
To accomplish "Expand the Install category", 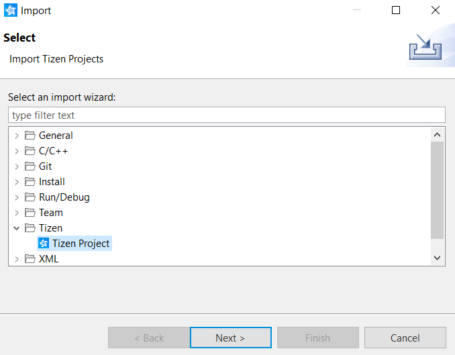I will click(x=17, y=182).
